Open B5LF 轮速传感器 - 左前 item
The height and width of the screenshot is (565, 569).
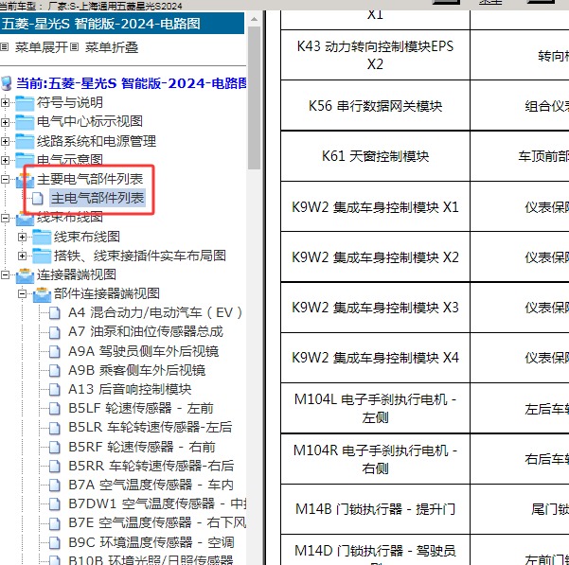pyautogui.click(x=141, y=408)
